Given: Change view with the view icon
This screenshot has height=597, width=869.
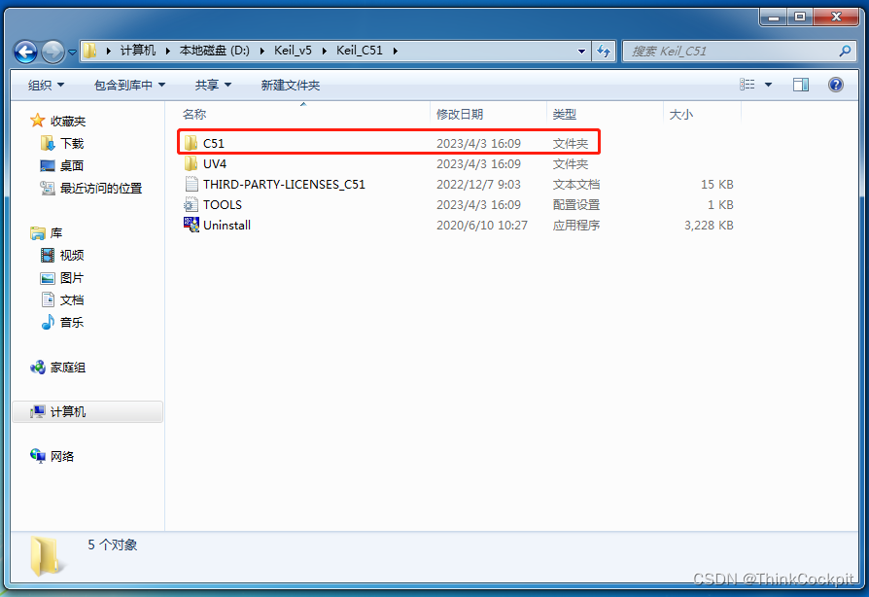Looking at the screenshot, I should (747, 85).
